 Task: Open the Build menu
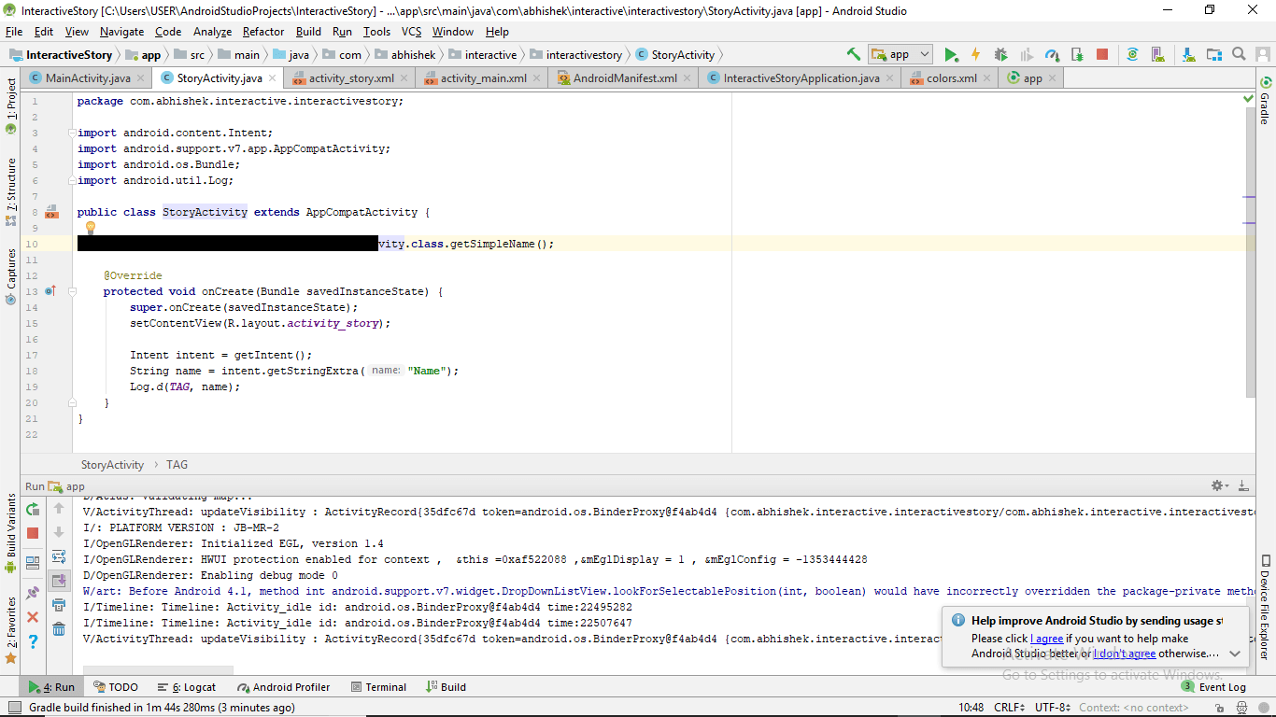pos(308,32)
